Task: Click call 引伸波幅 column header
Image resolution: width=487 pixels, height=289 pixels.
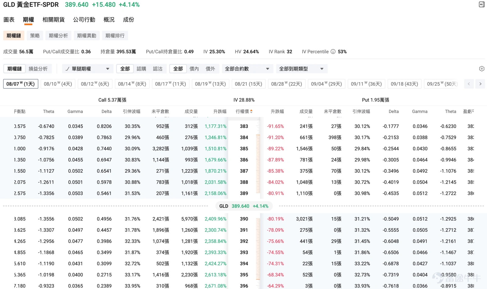Action: (131, 111)
